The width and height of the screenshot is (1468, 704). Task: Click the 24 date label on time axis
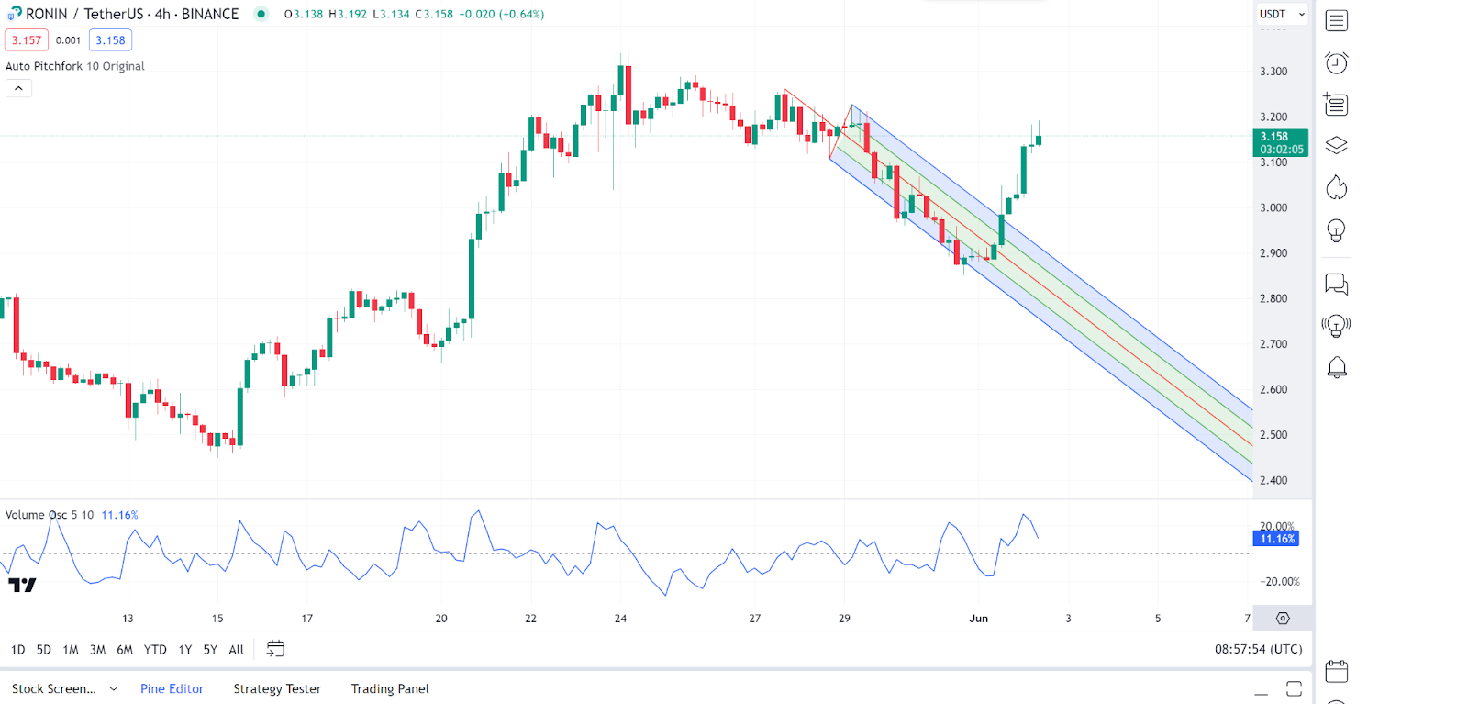(x=620, y=619)
